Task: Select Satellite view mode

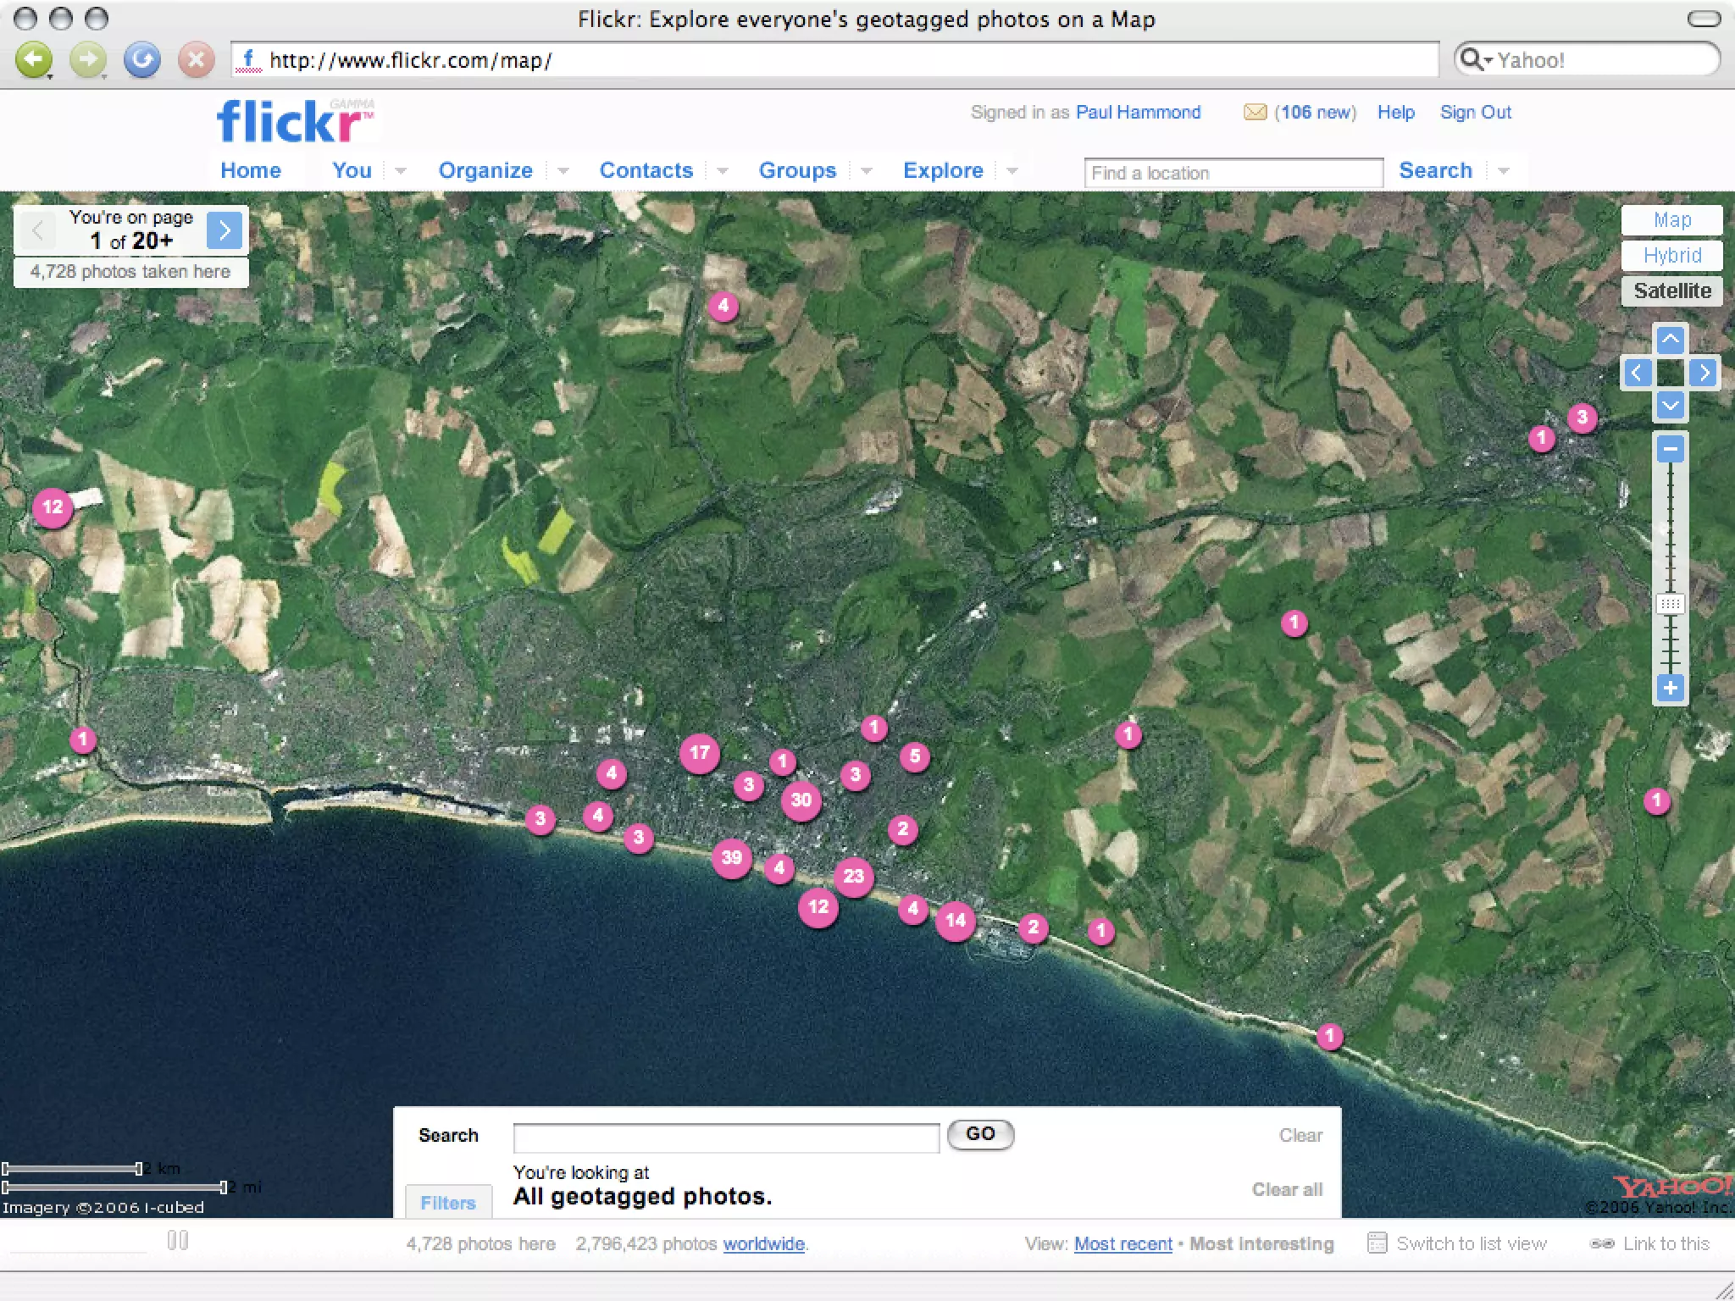Action: (x=1671, y=291)
